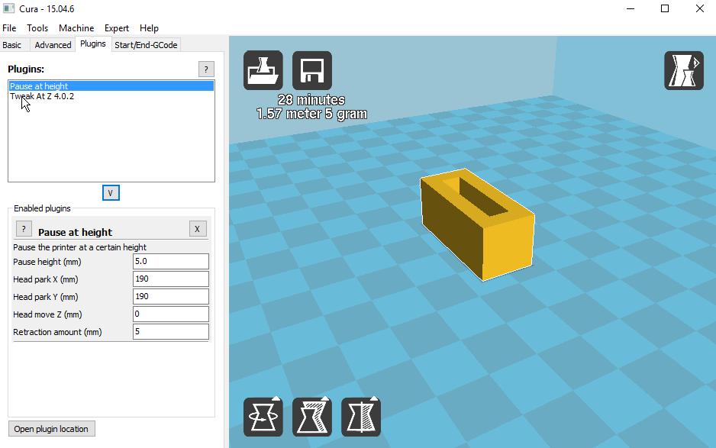The width and height of the screenshot is (716, 448).
Task: Switch to the Advanced tab
Action: click(53, 45)
